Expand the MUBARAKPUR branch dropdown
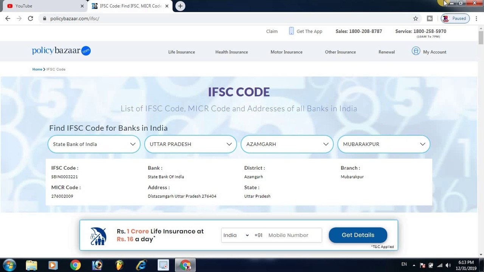The image size is (484, 272). pos(384,144)
